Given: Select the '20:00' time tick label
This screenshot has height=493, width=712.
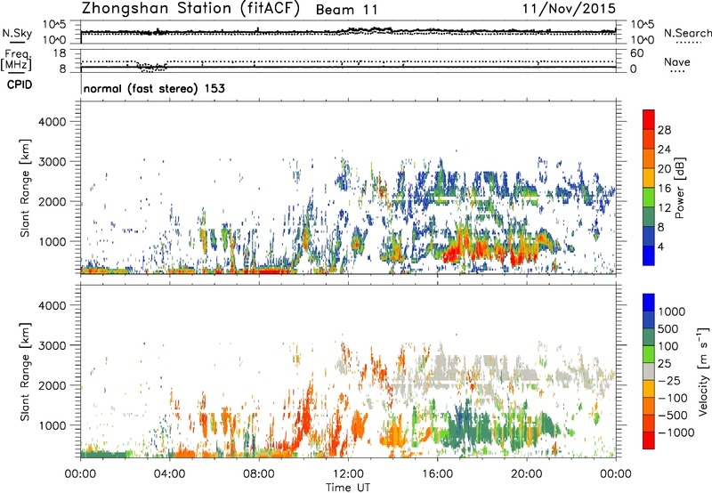Looking at the screenshot, I should 526,474.
